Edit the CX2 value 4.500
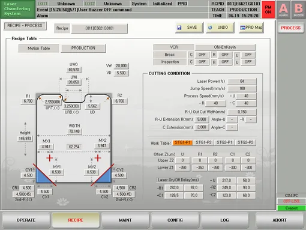The height and width of the screenshot is (230, 306). click(104, 192)
